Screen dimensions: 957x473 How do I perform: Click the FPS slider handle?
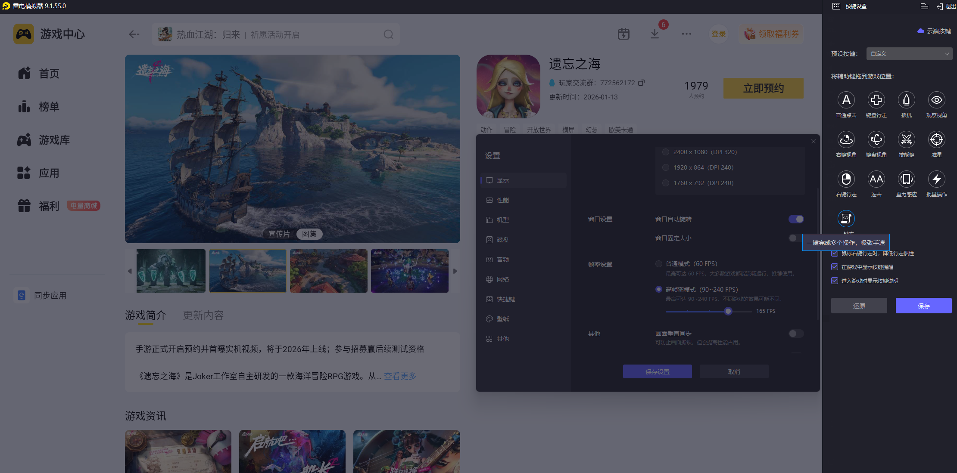pyautogui.click(x=728, y=311)
